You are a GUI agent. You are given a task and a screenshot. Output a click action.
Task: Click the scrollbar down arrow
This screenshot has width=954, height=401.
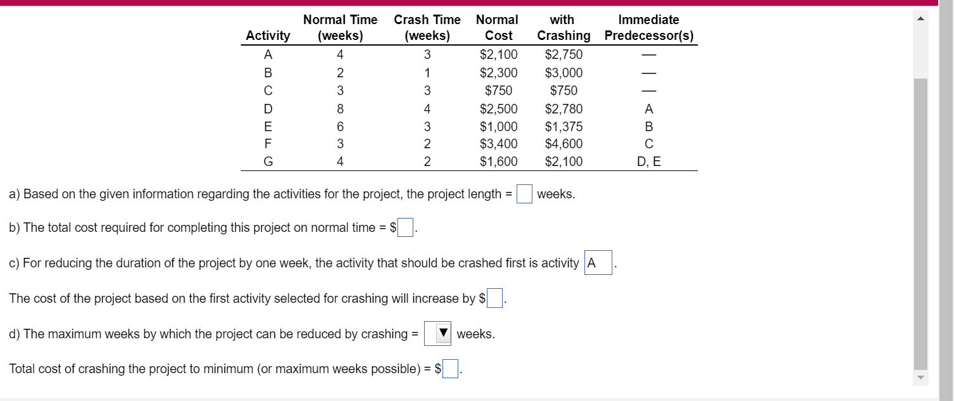tap(920, 378)
